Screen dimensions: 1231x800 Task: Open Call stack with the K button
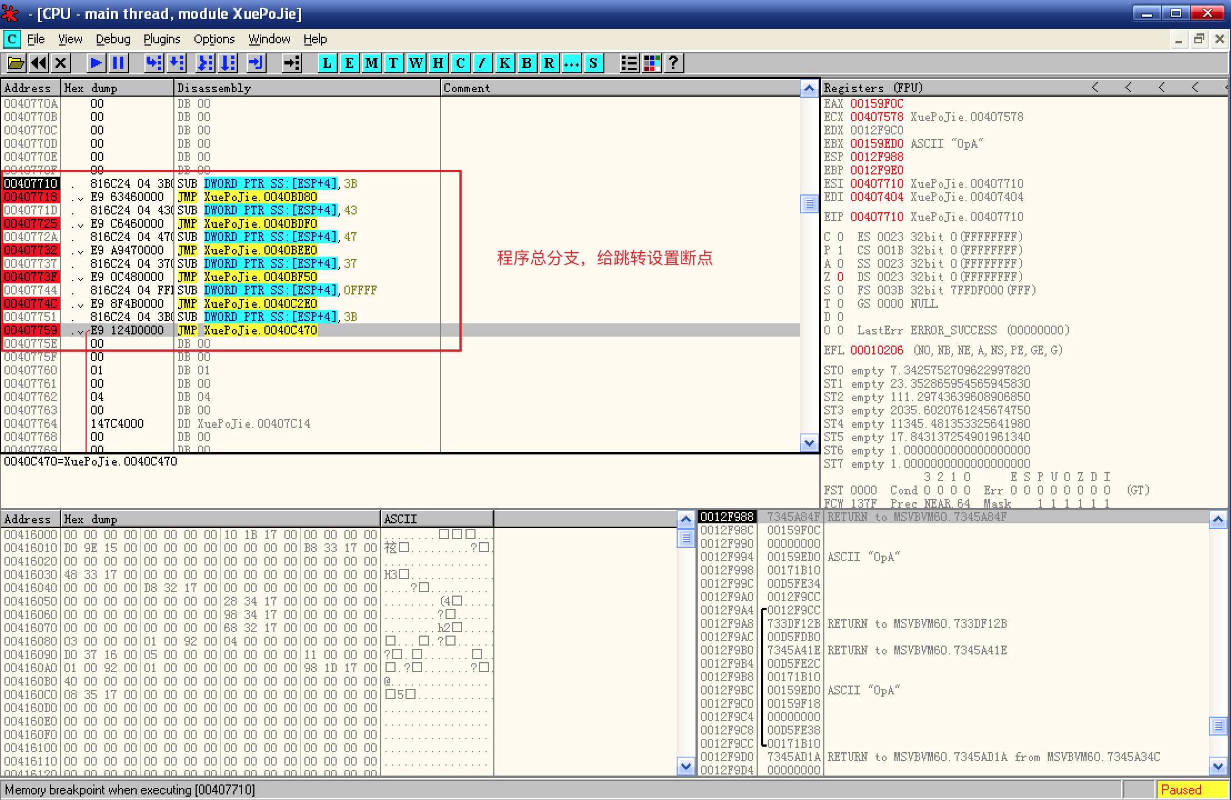(x=504, y=63)
